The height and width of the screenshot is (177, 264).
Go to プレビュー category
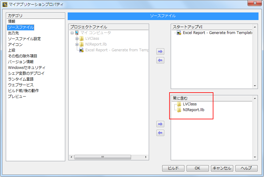click(17, 97)
